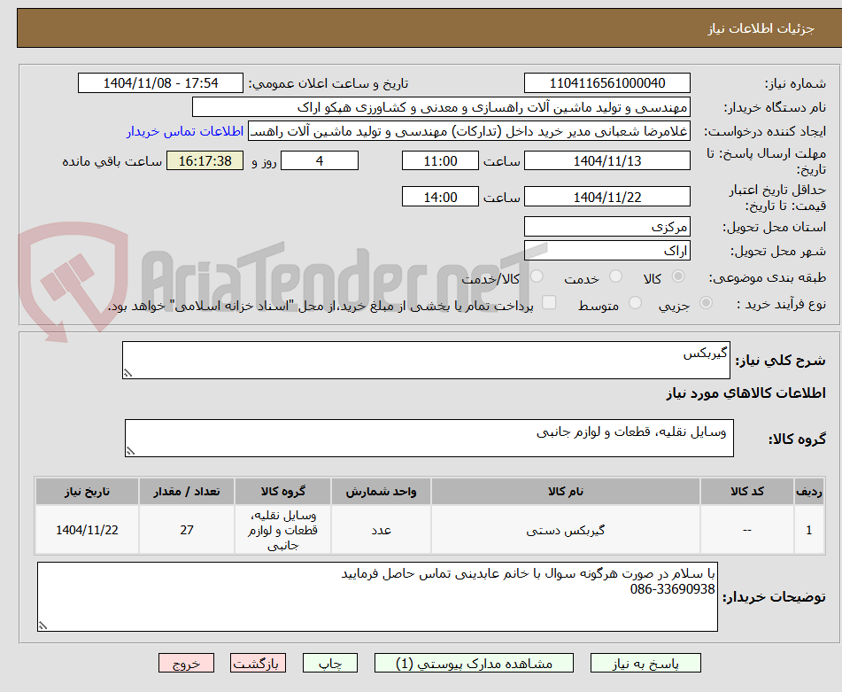Click the شماره نیاز number field
This screenshot has width=842, height=692.
click(606, 83)
